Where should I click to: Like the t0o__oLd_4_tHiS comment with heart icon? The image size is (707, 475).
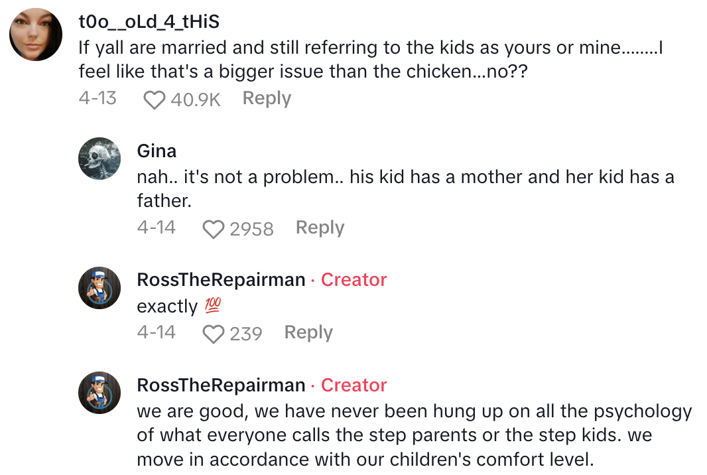(x=155, y=100)
